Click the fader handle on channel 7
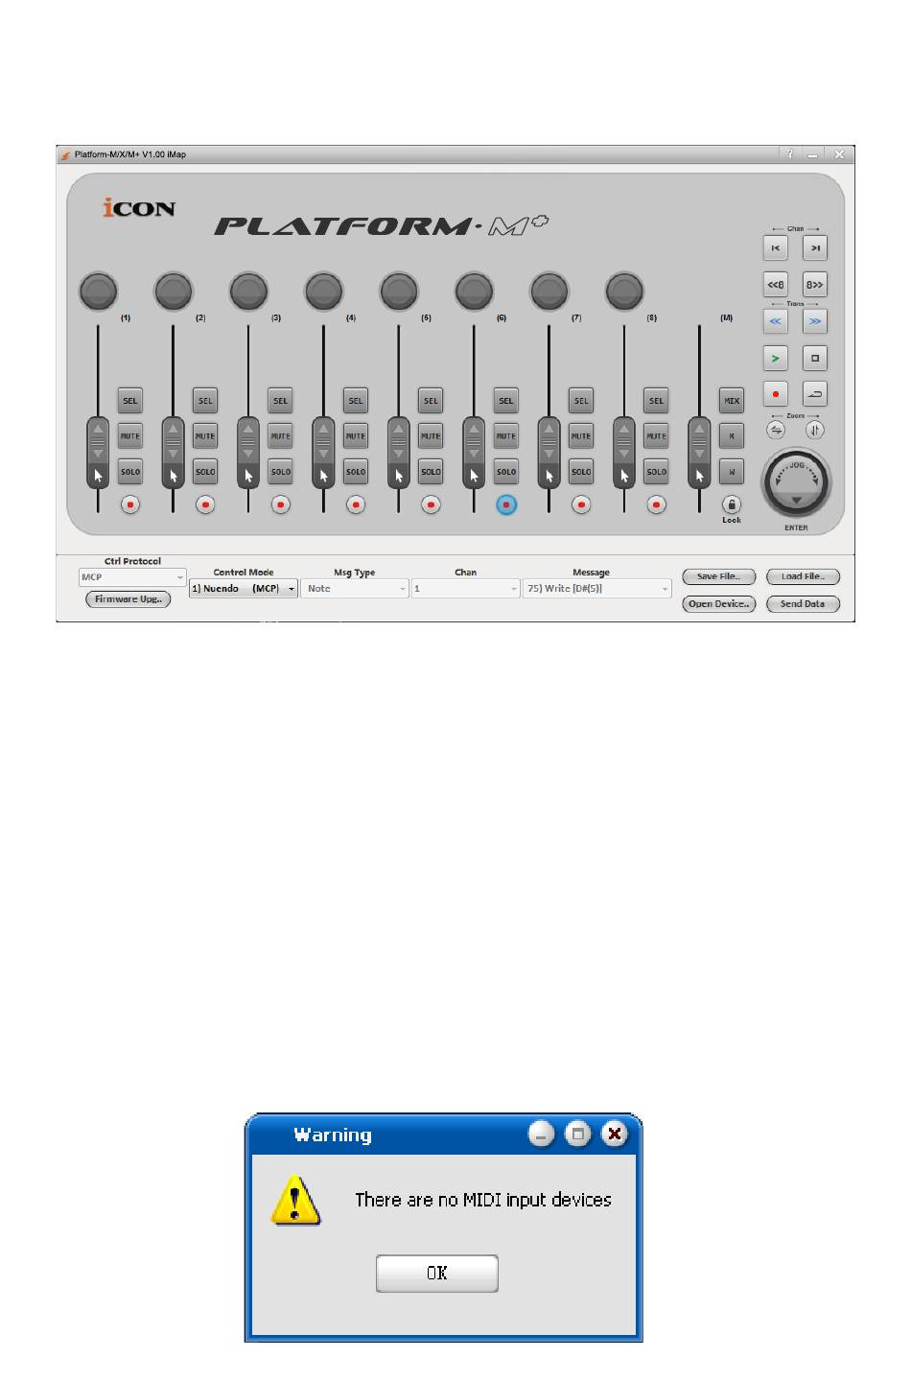The image size is (911, 1381). pyautogui.click(x=549, y=453)
